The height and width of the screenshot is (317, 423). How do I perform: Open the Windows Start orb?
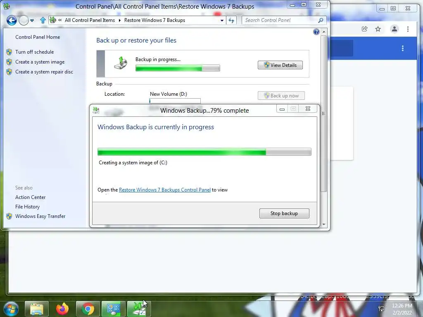click(x=11, y=309)
